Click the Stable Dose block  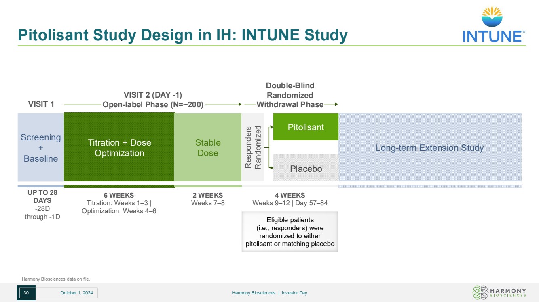pos(207,148)
